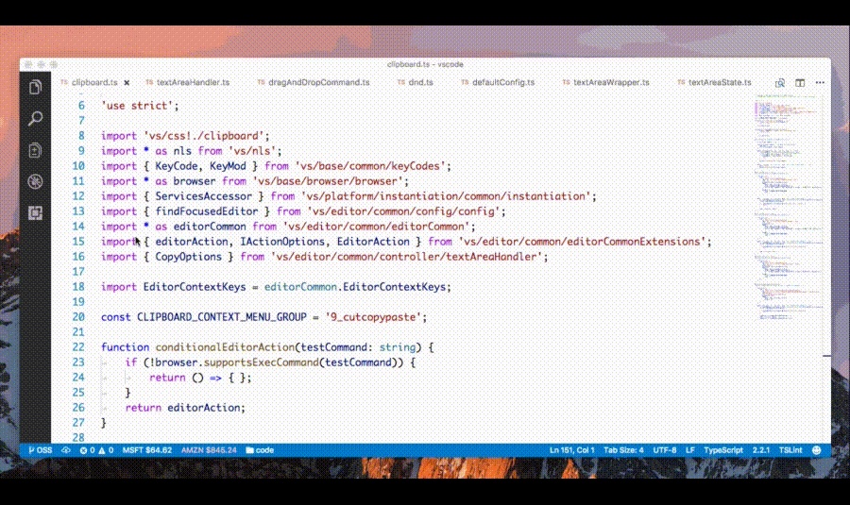The height and width of the screenshot is (505, 850).
Task: Open the more actions ellipsis menu
Action: [820, 83]
